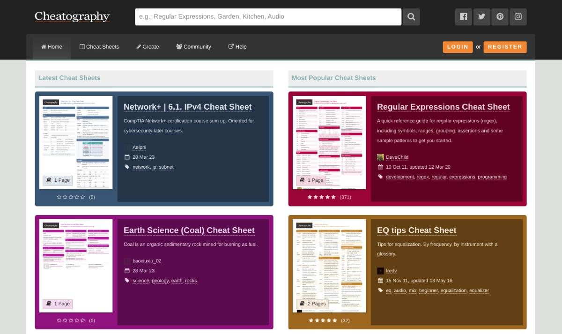This screenshot has width=562, height=334.
Task: Click the Cheatography logo
Action: click(72, 16)
